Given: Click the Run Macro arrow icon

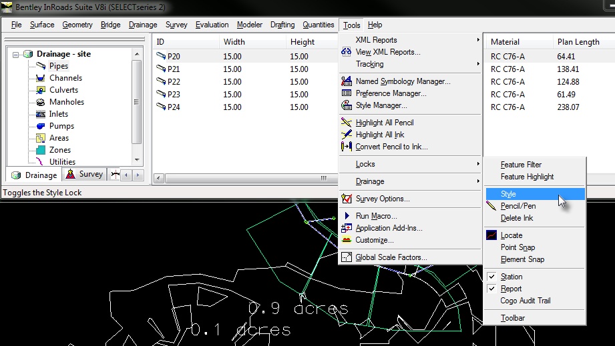Looking at the screenshot, I should 347,215.
